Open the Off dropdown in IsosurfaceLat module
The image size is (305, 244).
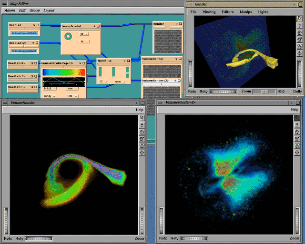84,34
